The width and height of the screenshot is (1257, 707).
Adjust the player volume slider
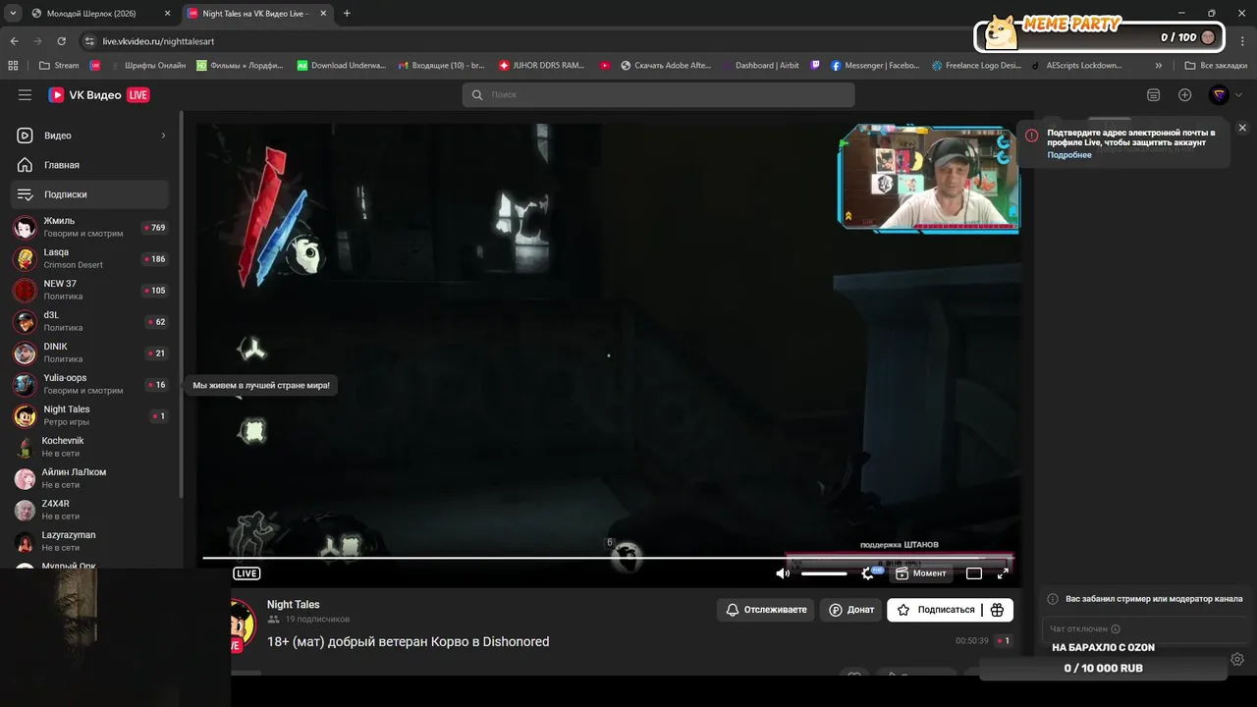pyautogui.click(x=824, y=573)
